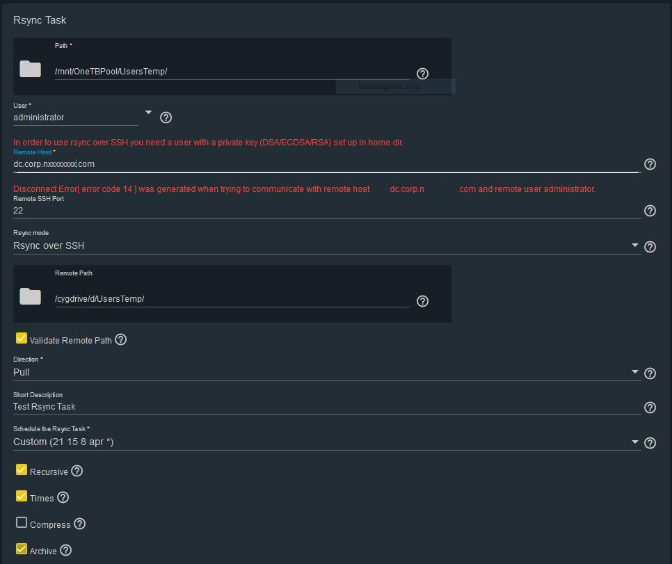The image size is (672, 564).
Task: Show help for the User field
Action: [166, 118]
